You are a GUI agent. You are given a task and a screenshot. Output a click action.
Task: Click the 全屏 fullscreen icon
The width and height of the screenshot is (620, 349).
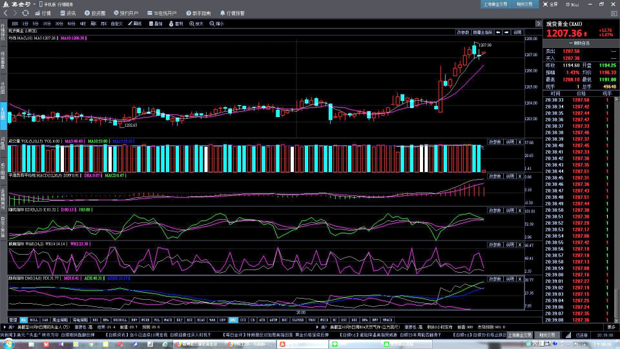click(550, 4)
